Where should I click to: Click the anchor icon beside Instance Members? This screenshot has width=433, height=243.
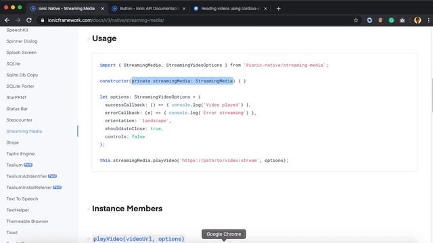[x=88, y=209]
